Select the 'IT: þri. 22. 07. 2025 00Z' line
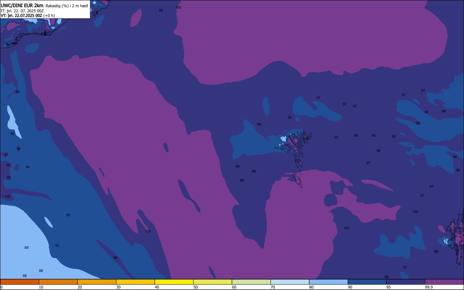This screenshot has width=464, height=290. tap(22, 11)
